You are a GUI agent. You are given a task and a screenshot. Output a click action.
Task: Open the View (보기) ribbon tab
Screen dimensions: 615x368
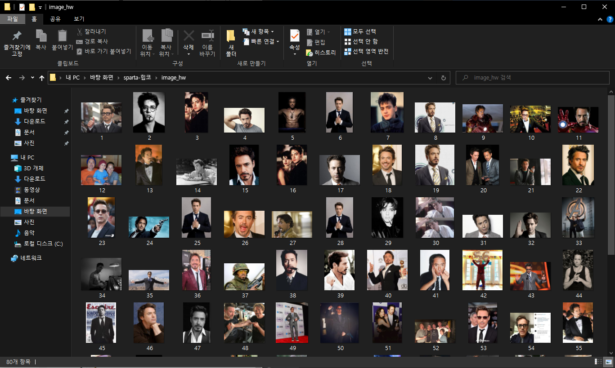tap(79, 19)
